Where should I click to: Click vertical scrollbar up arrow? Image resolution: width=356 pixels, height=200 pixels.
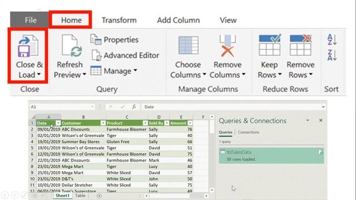(x=211, y=117)
